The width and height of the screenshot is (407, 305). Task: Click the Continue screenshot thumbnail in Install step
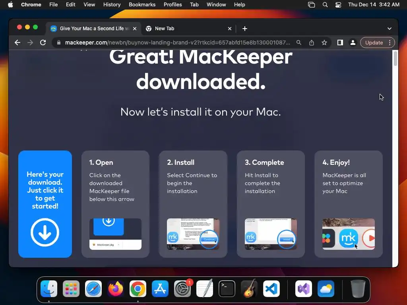coord(193,234)
